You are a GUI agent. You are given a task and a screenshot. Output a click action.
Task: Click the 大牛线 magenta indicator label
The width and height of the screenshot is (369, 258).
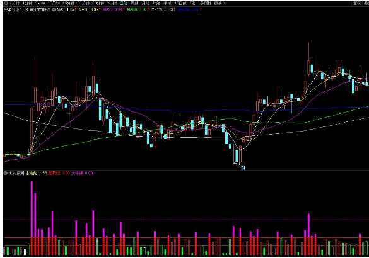pyautogui.click(x=82, y=173)
